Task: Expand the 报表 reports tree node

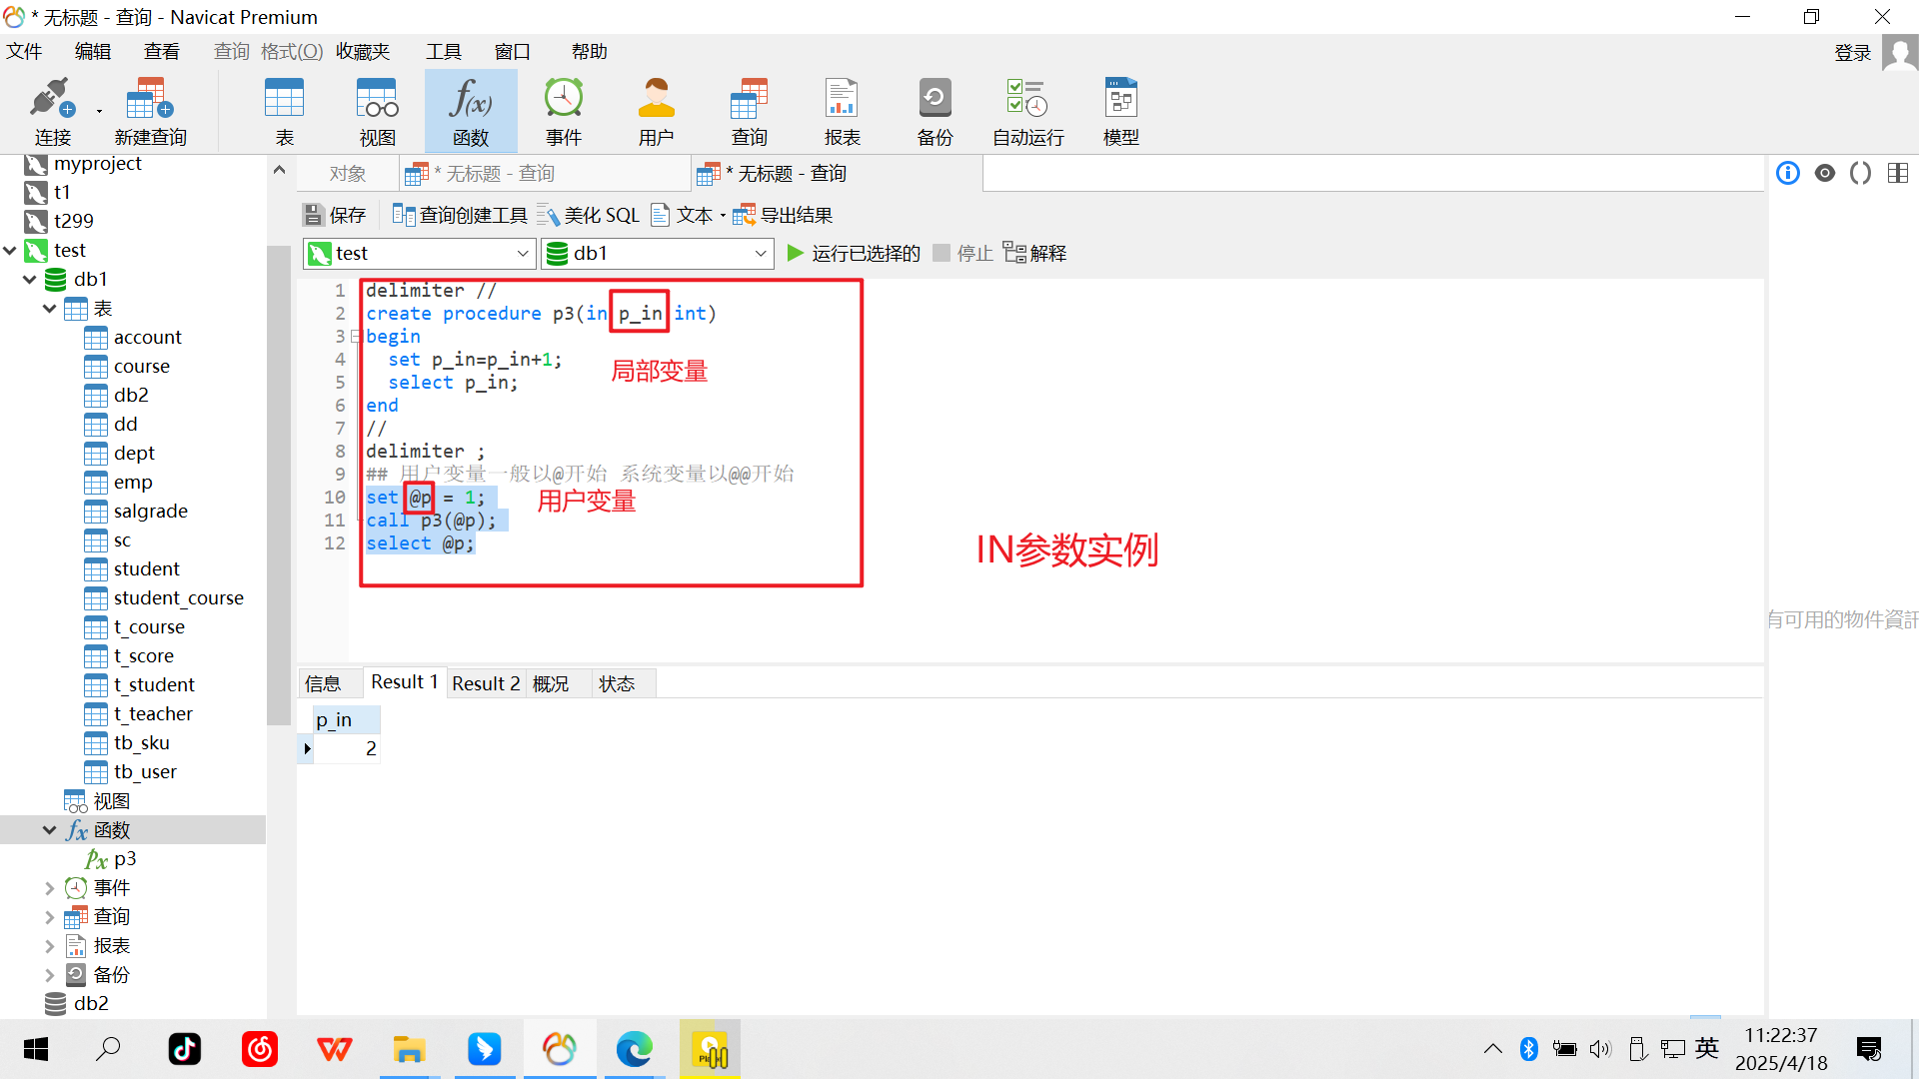Action: coord(50,946)
